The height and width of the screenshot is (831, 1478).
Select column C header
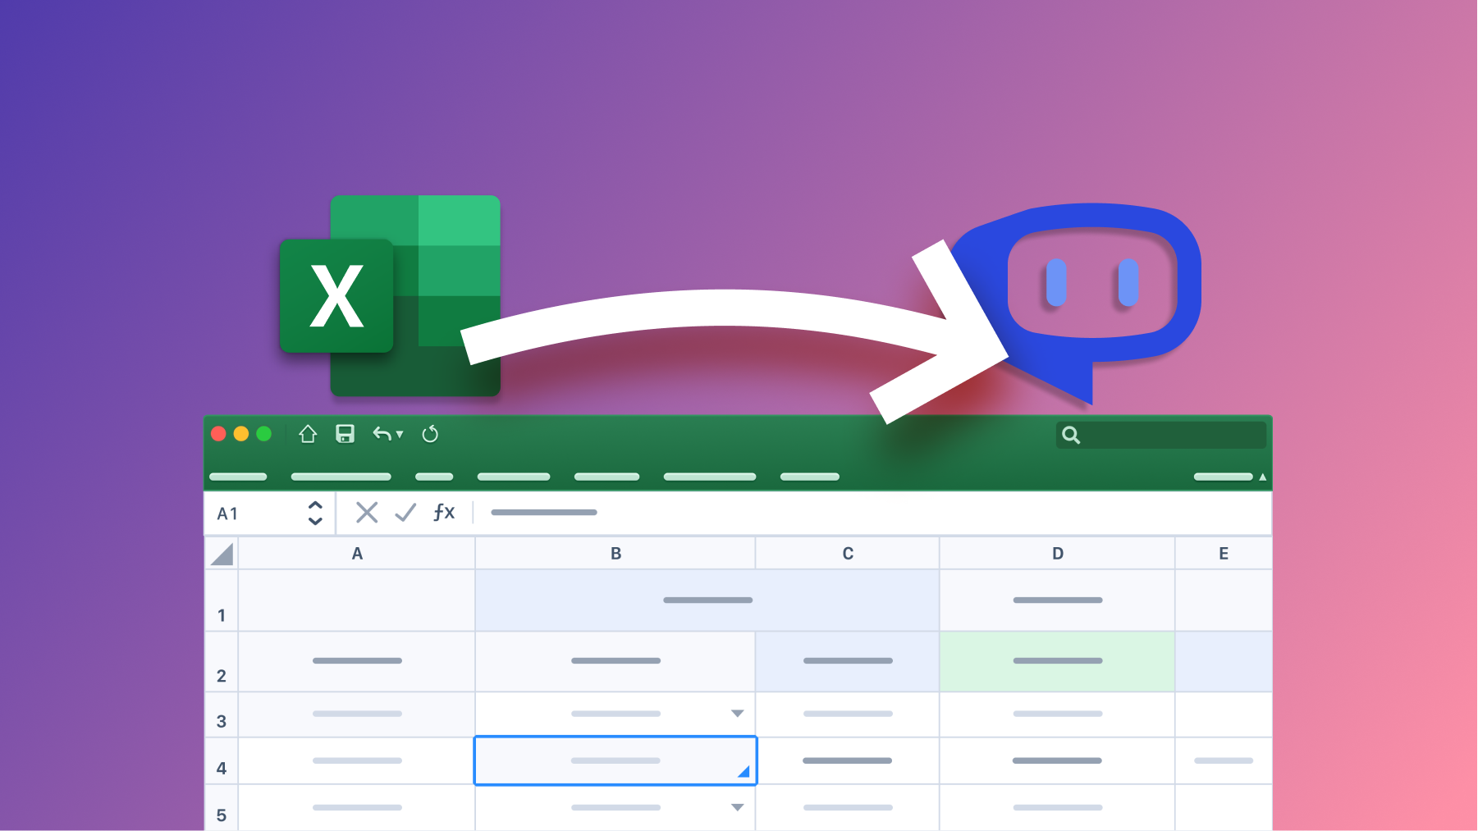tap(848, 554)
